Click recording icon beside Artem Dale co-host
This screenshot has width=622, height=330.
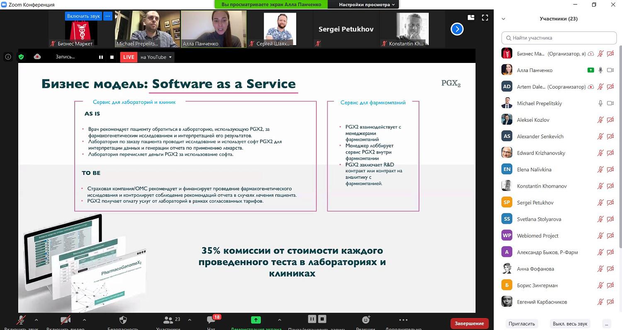point(590,87)
